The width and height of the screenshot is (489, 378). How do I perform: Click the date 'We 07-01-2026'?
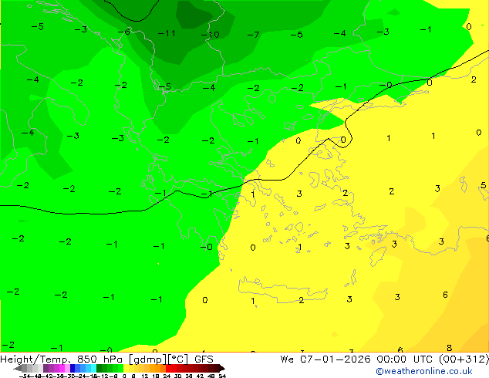(x=325, y=359)
